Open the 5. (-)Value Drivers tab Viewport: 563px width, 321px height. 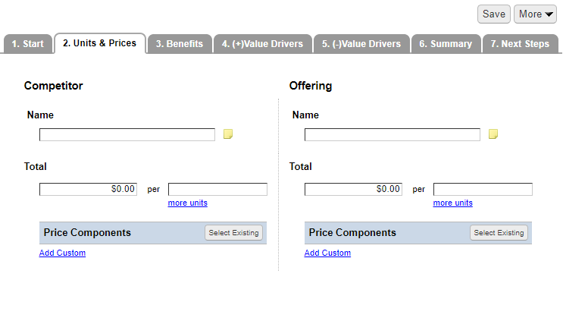coord(361,44)
